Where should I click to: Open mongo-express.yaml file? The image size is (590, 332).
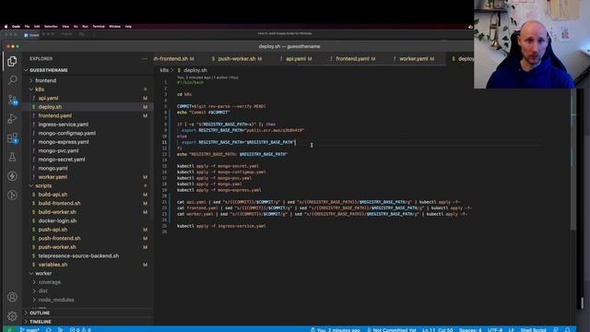click(x=64, y=142)
